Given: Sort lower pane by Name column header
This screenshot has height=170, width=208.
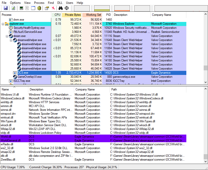Looking at the screenshot, I should (14, 89).
